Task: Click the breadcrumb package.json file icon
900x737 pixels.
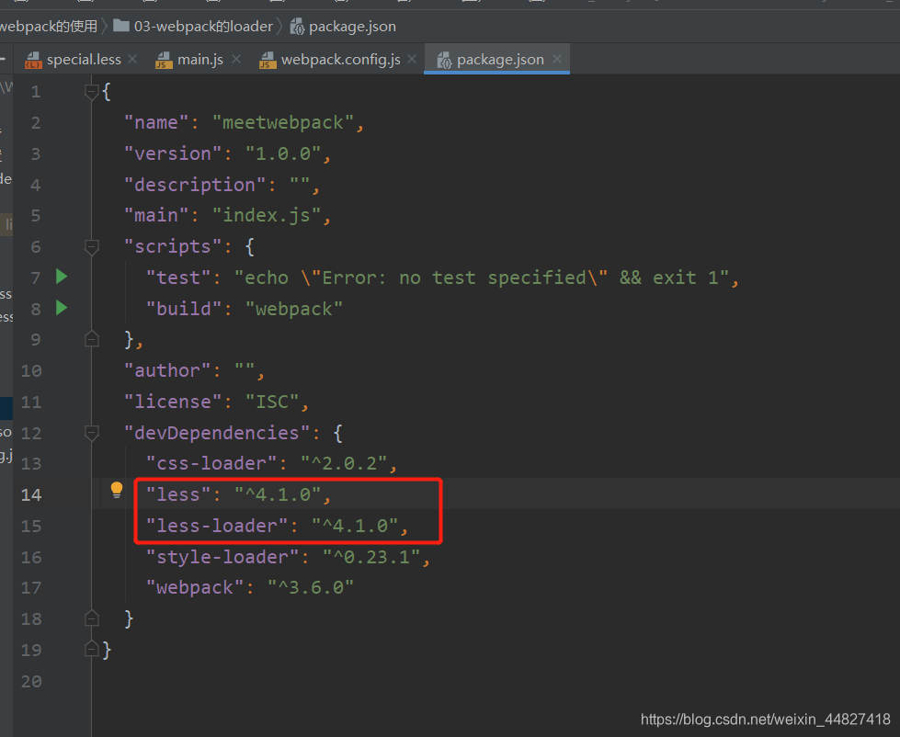Action: pyautogui.click(x=297, y=27)
